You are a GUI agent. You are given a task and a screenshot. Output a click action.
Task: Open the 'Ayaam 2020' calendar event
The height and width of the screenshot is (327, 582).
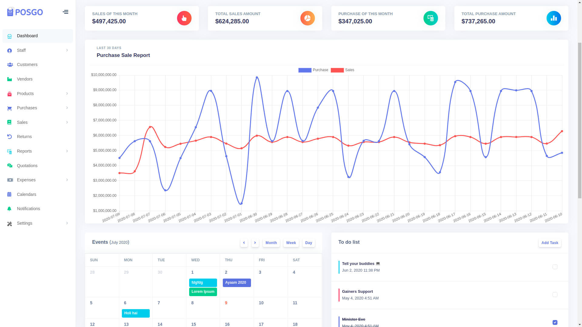click(237, 282)
